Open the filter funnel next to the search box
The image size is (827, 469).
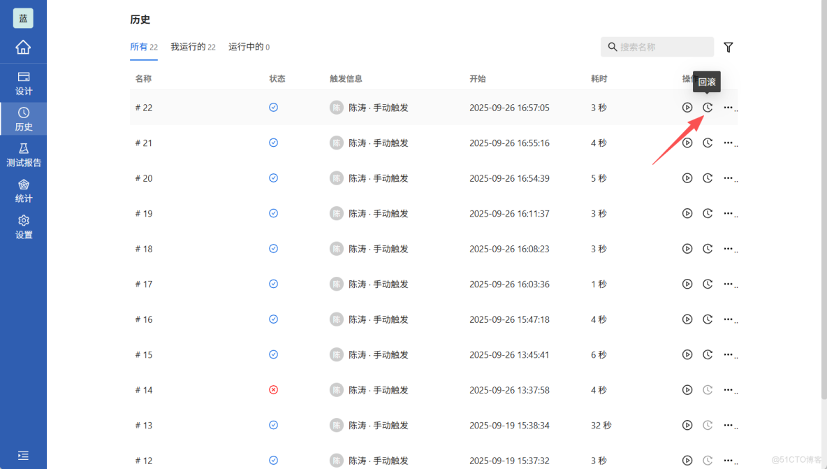pyautogui.click(x=728, y=47)
